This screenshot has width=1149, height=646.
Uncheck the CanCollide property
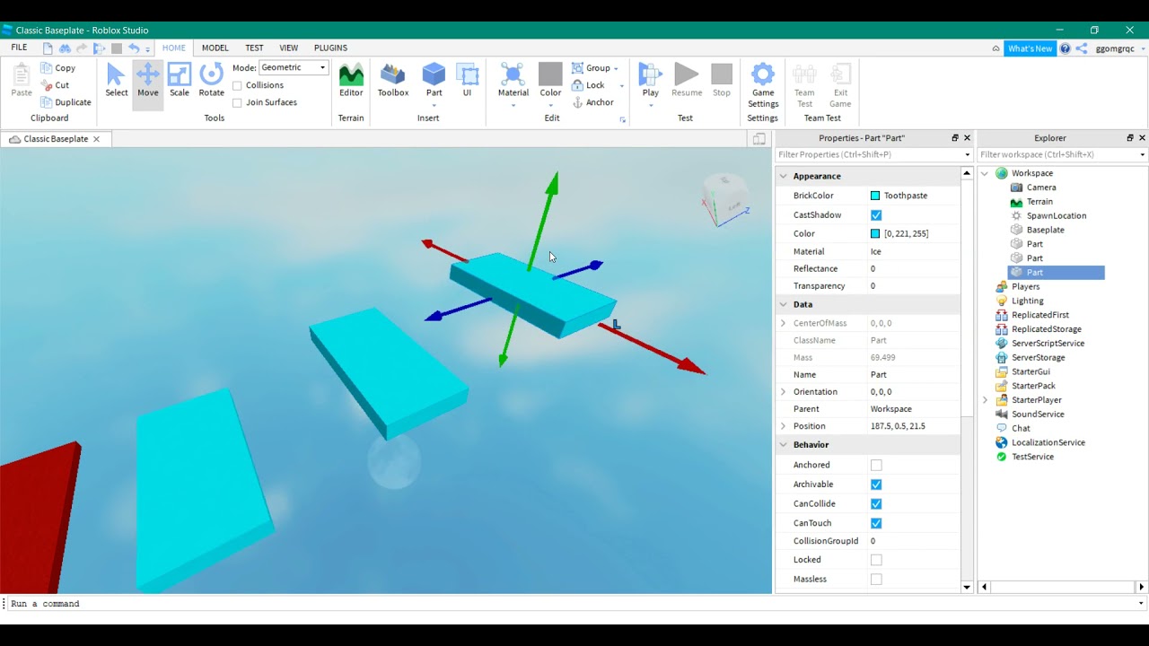[876, 503]
